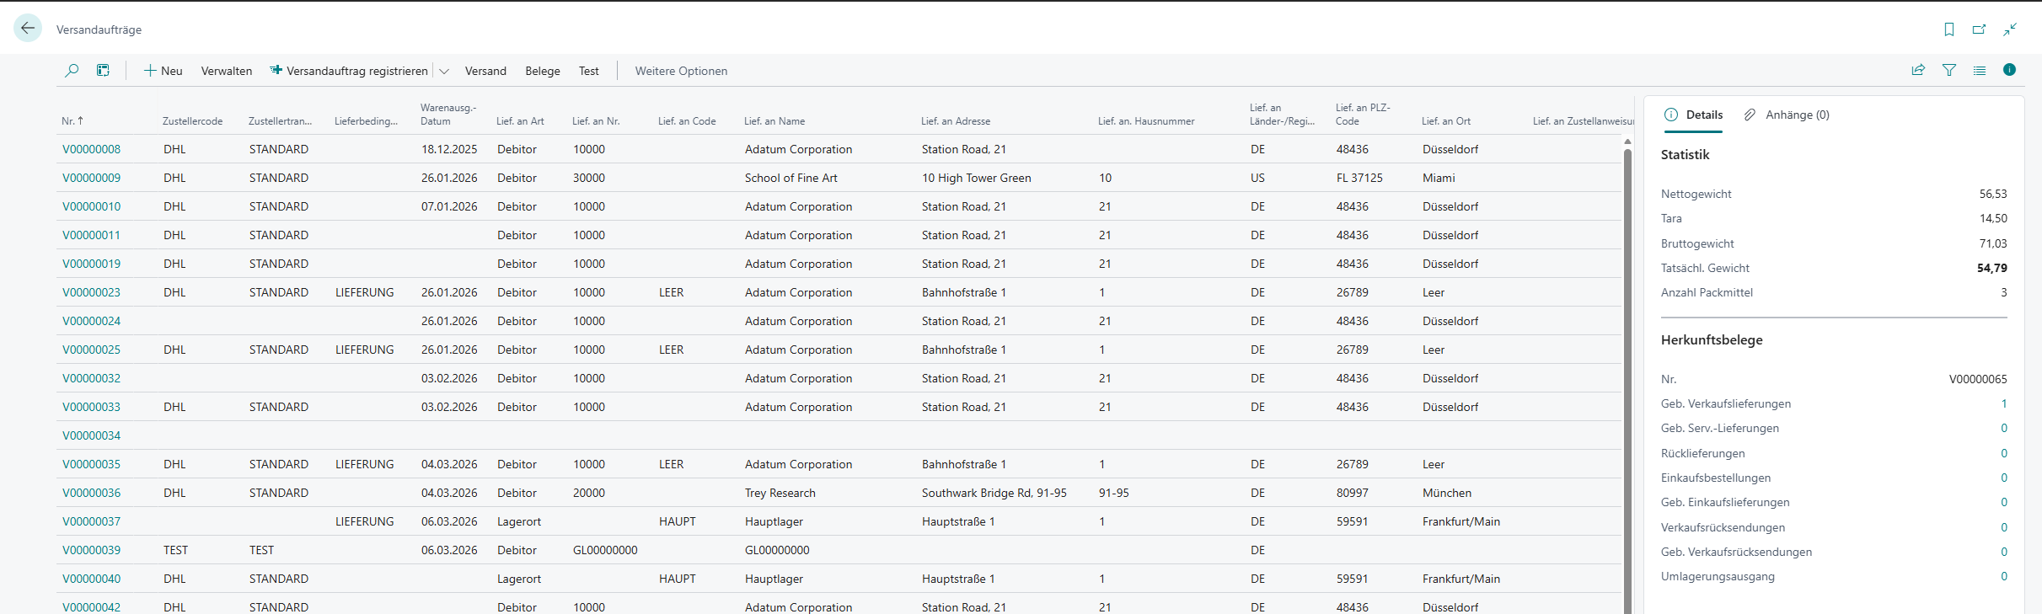Open shipping order V00000010

[91, 206]
